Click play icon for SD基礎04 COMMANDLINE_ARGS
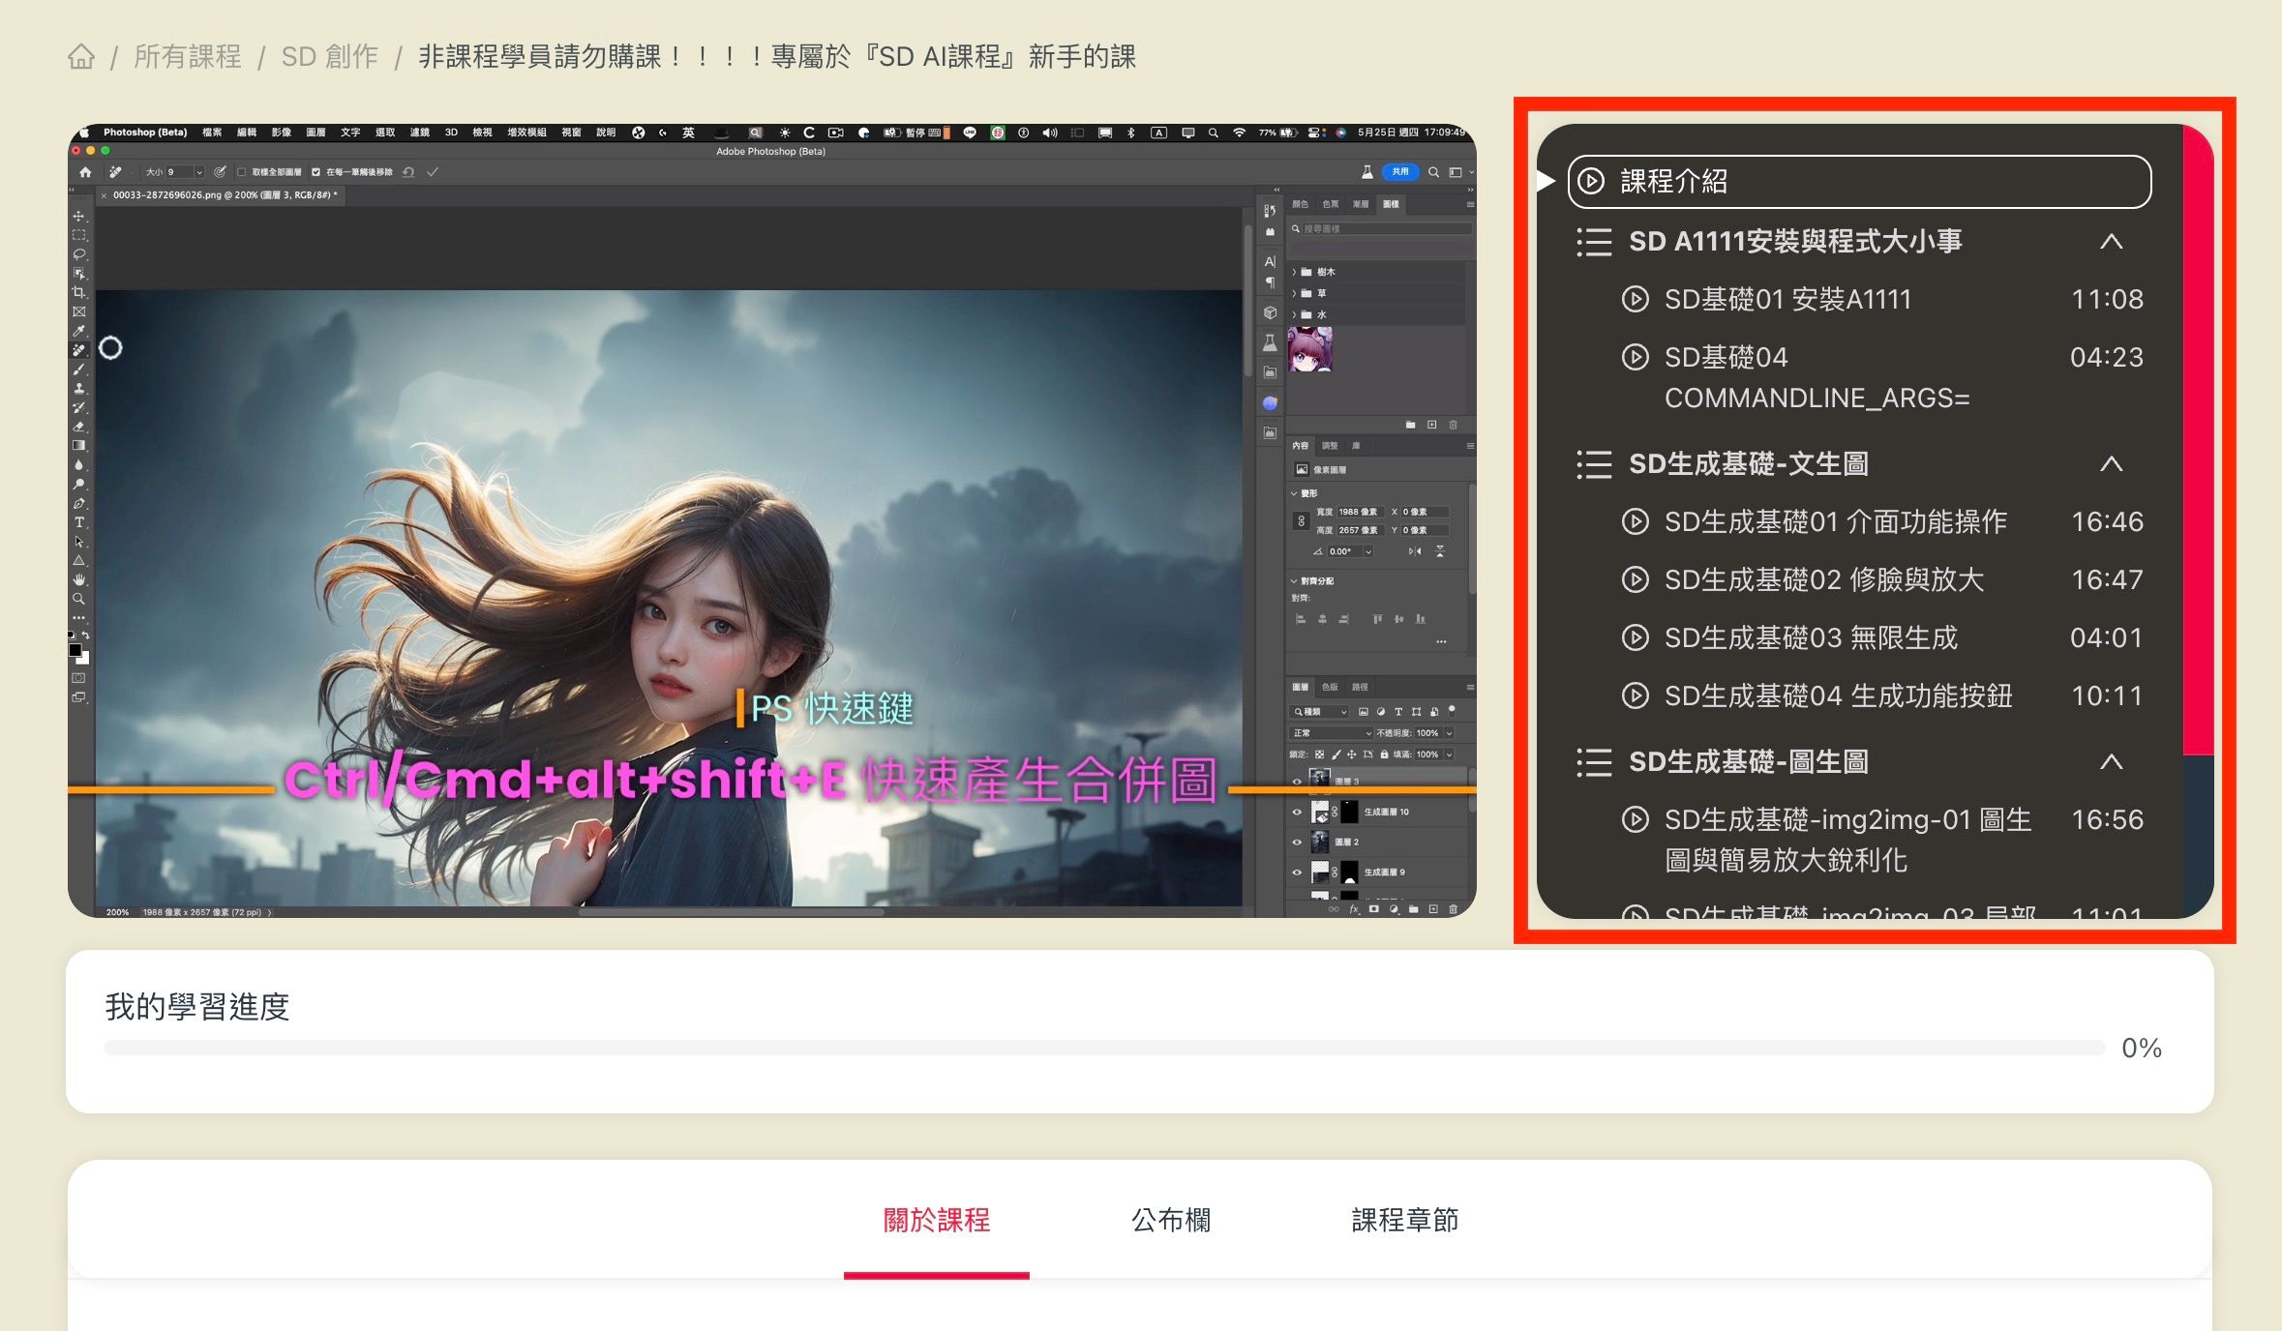 tap(1635, 357)
